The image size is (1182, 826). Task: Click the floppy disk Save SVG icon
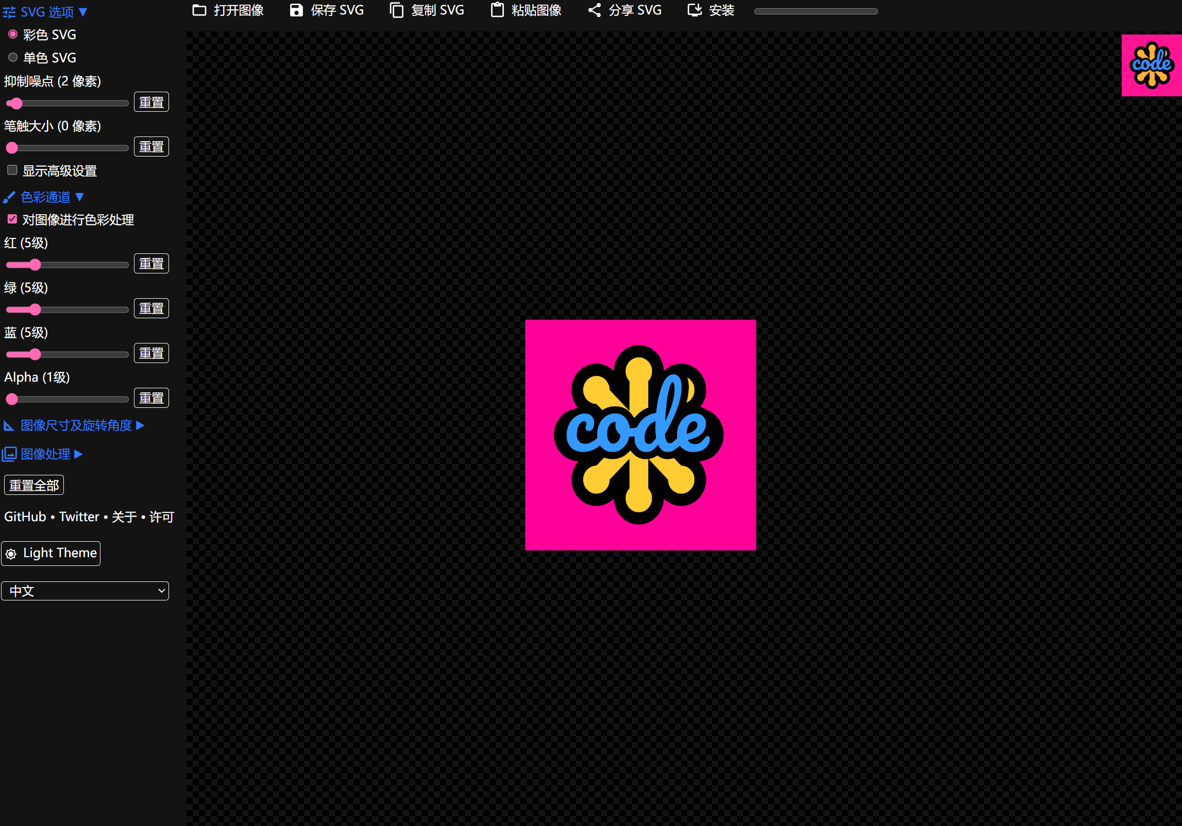296,10
